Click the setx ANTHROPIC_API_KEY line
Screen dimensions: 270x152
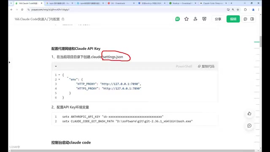(113, 117)
